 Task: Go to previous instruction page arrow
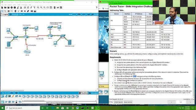point(171,102)
